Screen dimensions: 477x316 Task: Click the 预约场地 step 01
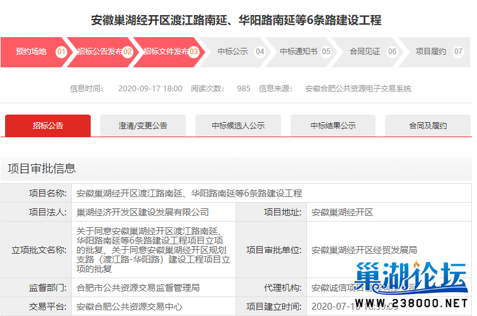point(35,52)
